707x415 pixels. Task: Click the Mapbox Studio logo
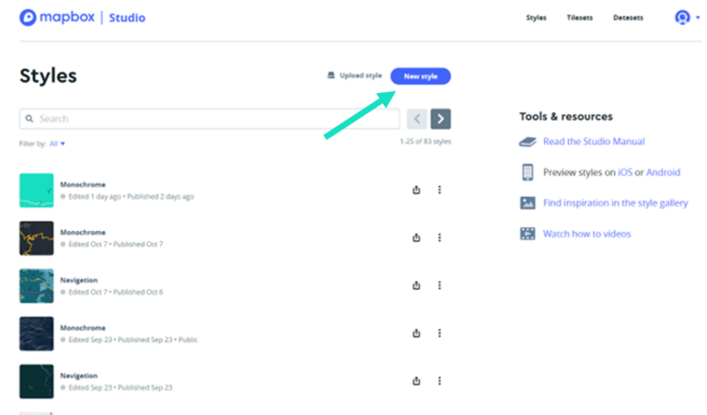click(x=82, y=17)
